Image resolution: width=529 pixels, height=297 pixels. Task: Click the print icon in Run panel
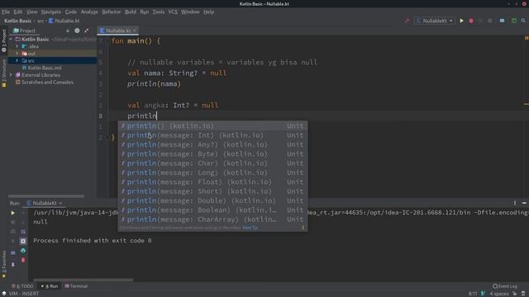coord(23,251)
